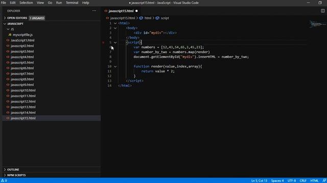This screenshot has width=327, height=183.
Task: Open javascript12.html in the explorer
Action: (23, 102)
